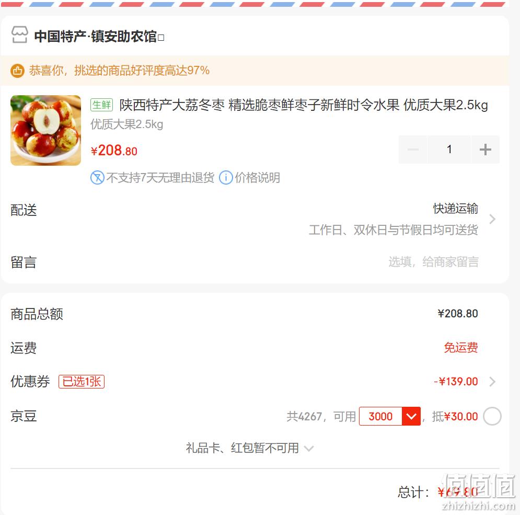
Task: Click the no 7-day return icon
Action: (x=97, y=178)
